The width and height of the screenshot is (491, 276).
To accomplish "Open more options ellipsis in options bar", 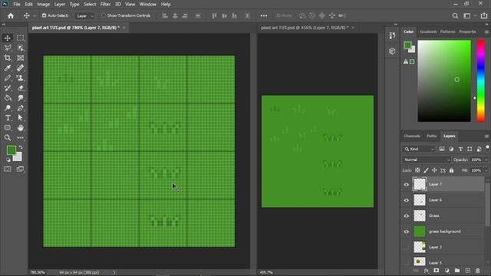I will (x=264, y=15).
